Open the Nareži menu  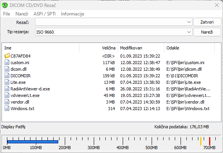pyautogui.click(x=22, y=14)
